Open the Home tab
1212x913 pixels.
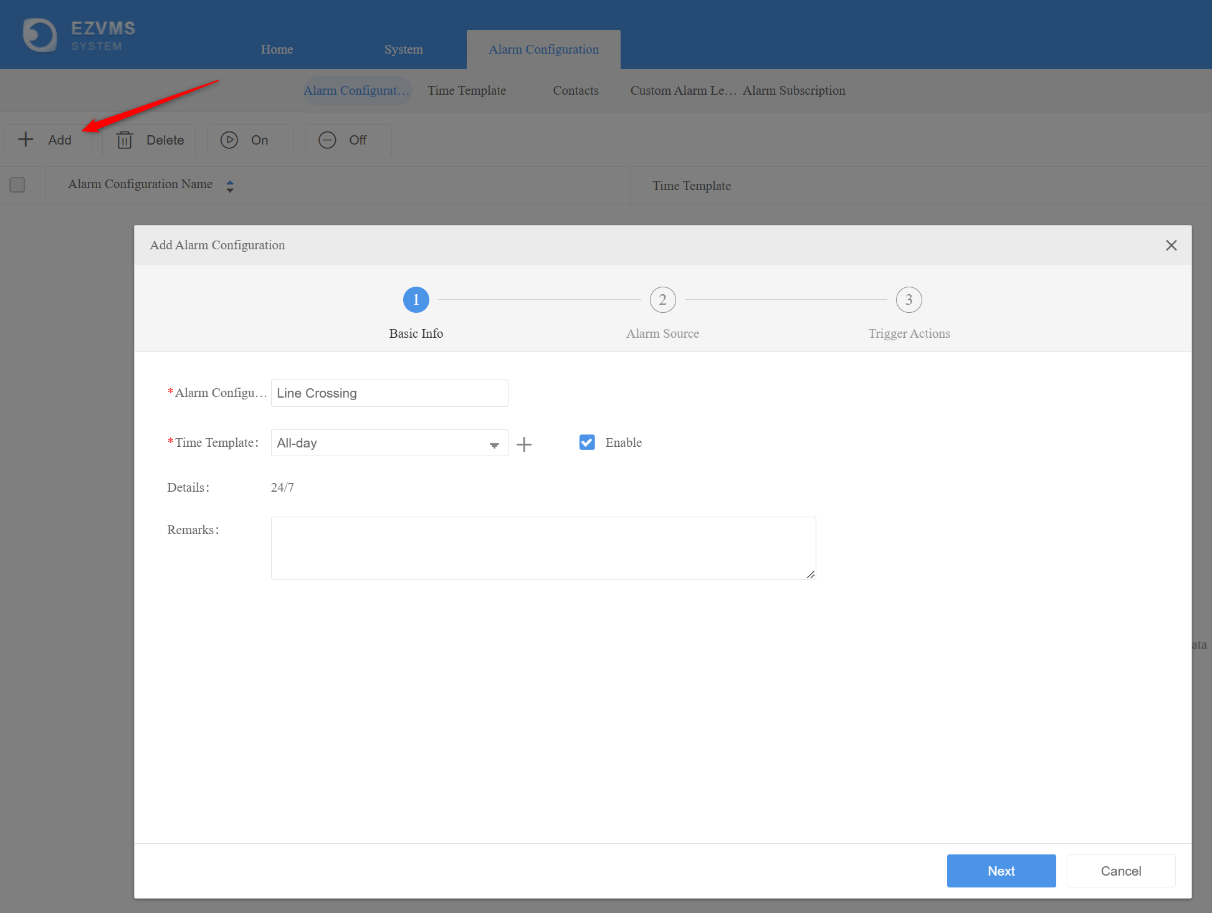coord(277,49)
